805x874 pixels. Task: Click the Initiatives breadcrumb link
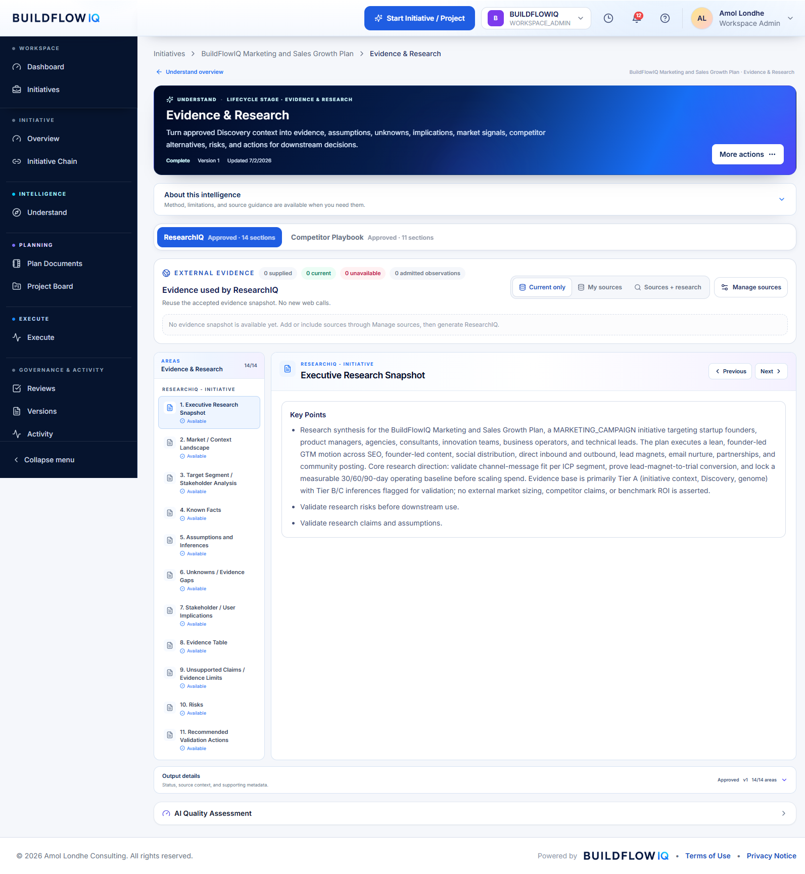(x=169, y=54)
